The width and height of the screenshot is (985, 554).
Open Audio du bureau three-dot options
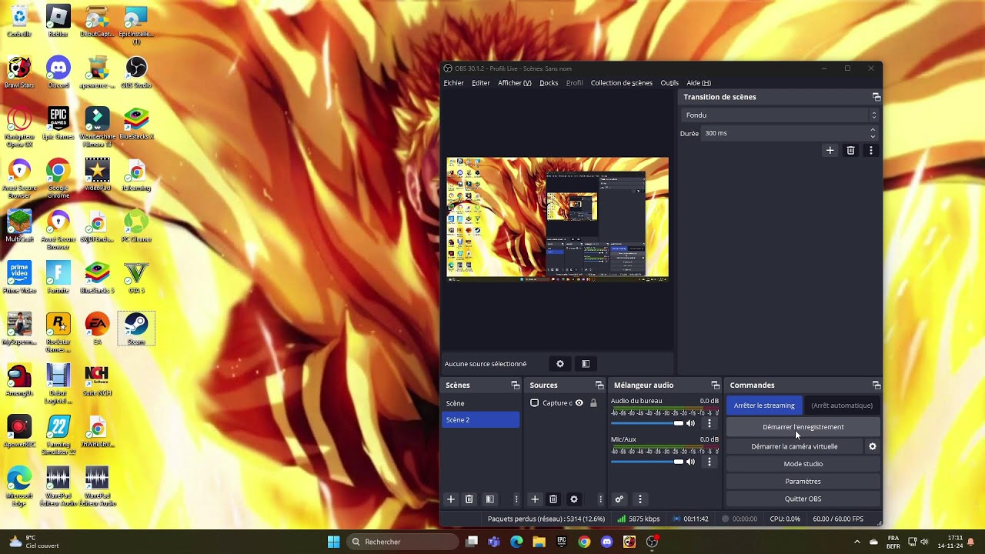[x=710, y=423]
